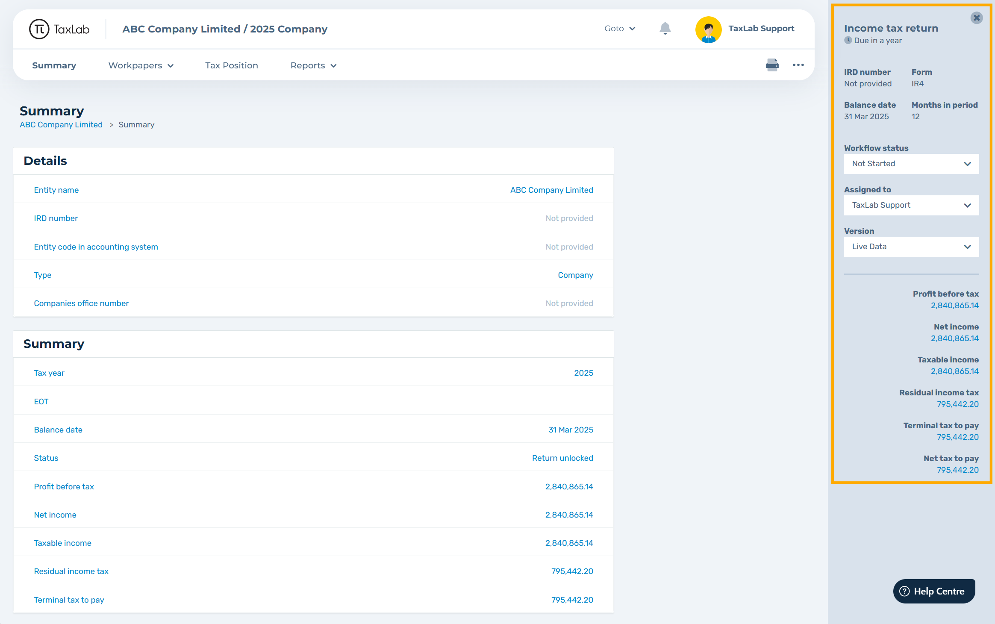Image resolution: width=995 pixels, height=624 pixels.
Task: Click the TaxLab Support user avatar
Action: click(x=708, y=29)
